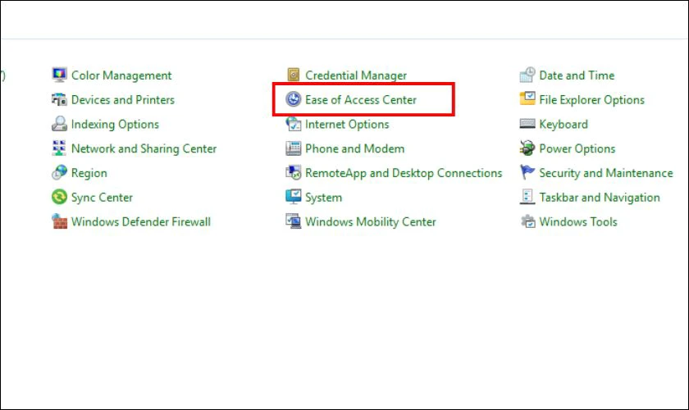
Task: Click the Credential Manager safe icon
Action: click(x=294, y=75)
